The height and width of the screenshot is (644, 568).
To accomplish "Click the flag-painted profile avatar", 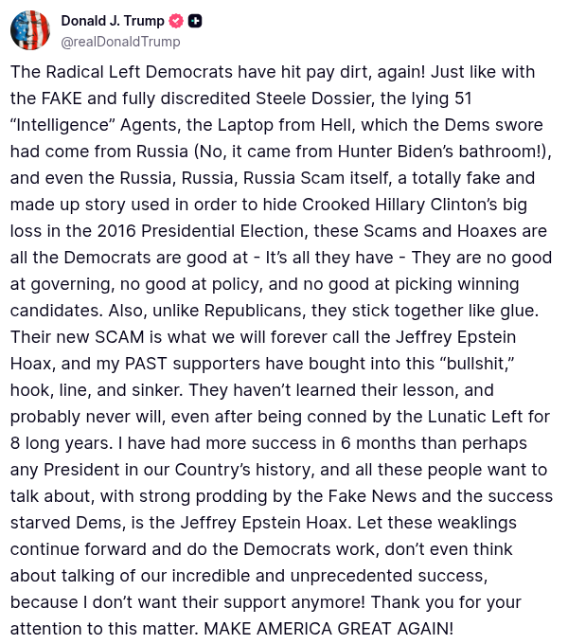I will [30, 30].
